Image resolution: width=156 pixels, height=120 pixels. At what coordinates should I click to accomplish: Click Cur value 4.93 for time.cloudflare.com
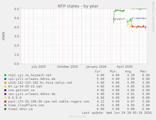(100, 105)
